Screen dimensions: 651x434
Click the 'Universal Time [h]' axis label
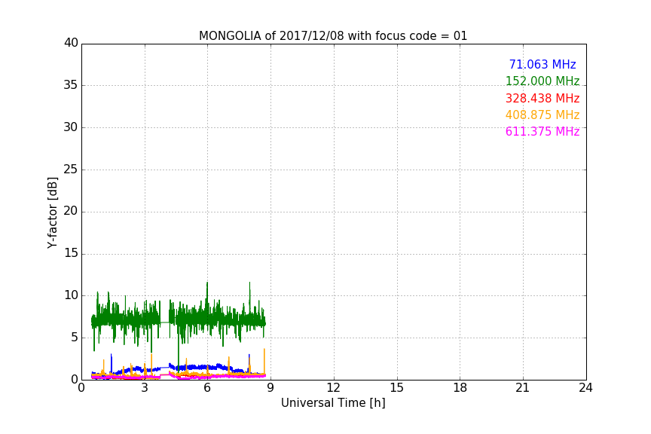(333, 403)
